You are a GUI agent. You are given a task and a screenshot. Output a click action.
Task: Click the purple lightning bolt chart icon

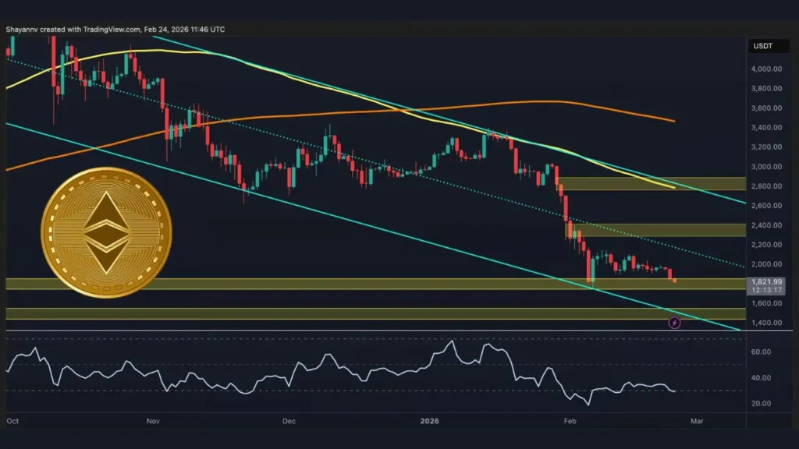pyautogui.click(x=673, y=321)
